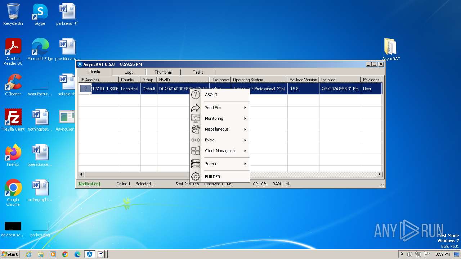Click the [Notification] status bar label
461x259 pixels.
click(x=89, y=184)
